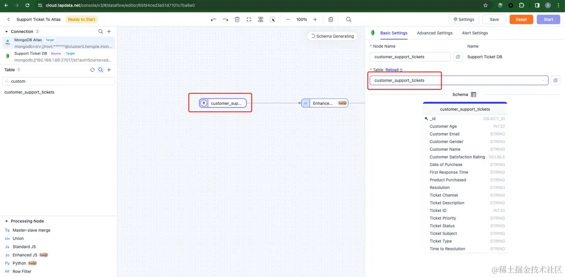Select the Support Ticket DB connection
This screenshot has height=277, width=565.
click(58, 57)
